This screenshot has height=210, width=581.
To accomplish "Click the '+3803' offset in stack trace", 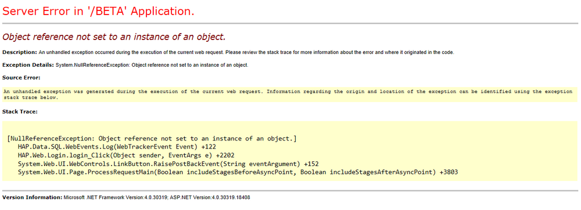I will (449, 172).
